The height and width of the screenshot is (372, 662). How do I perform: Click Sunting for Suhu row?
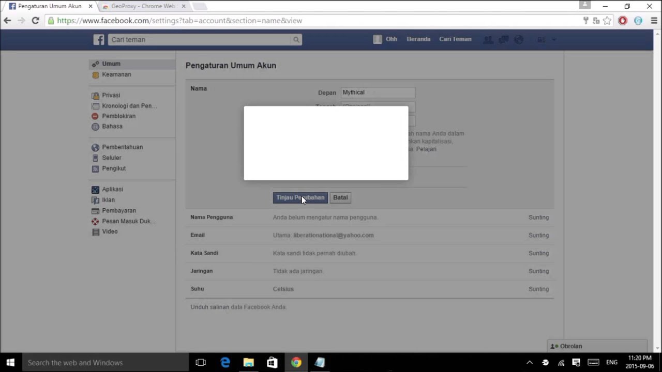coord(538,289)
